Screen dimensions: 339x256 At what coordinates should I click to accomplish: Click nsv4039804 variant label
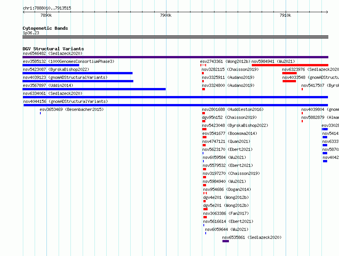click(320, 109)
